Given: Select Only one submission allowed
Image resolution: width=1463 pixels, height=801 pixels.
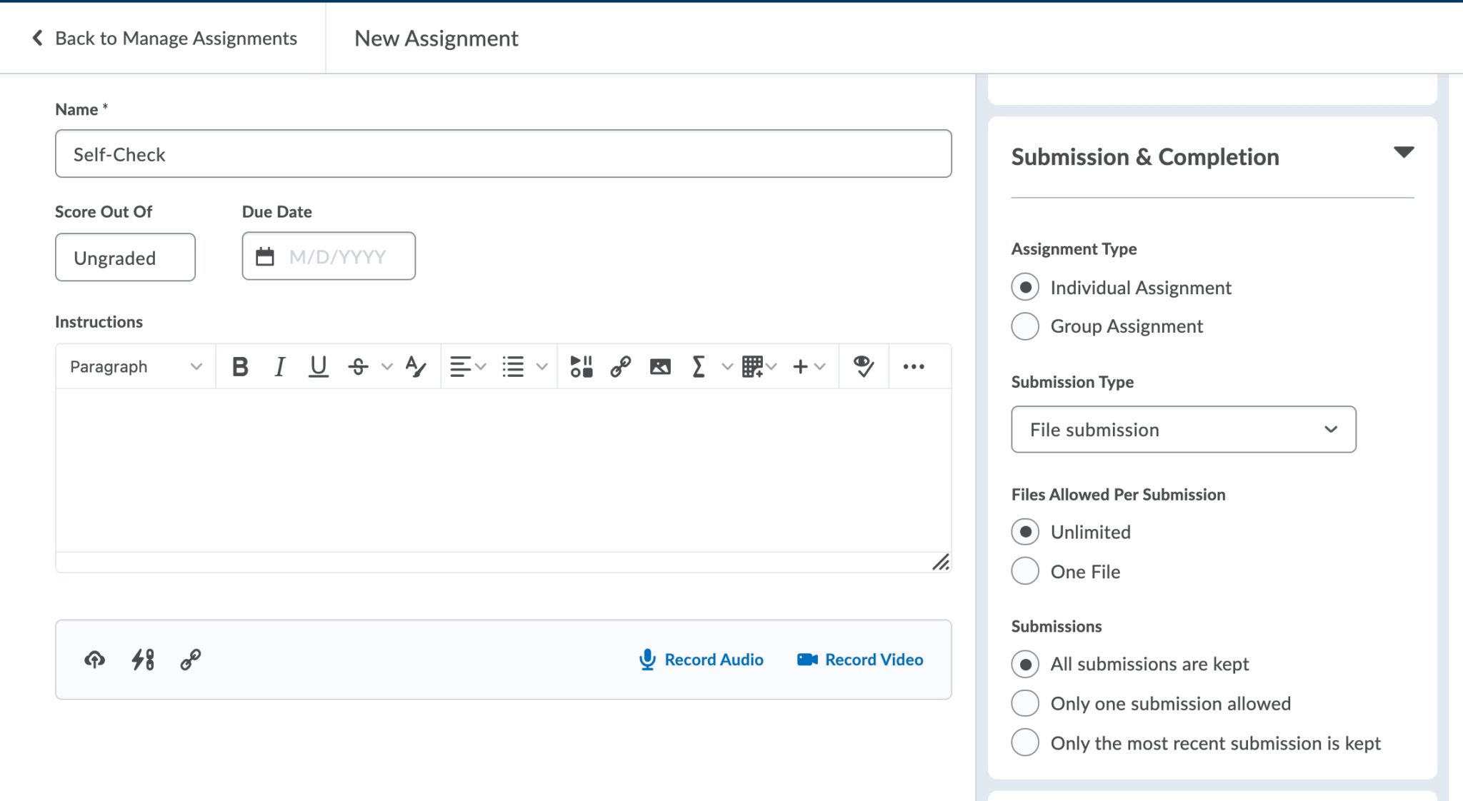Looking at the screenshot, I should 1025,703.
